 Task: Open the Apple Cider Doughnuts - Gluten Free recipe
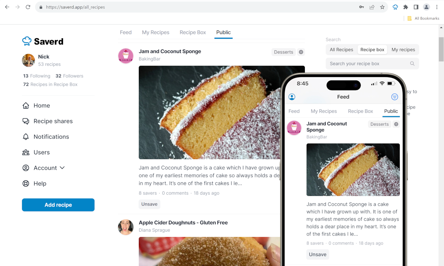[183, 223]
